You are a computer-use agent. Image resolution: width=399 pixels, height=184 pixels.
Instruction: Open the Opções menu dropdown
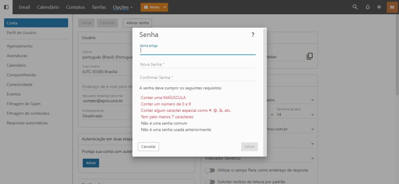coord(122,7)
